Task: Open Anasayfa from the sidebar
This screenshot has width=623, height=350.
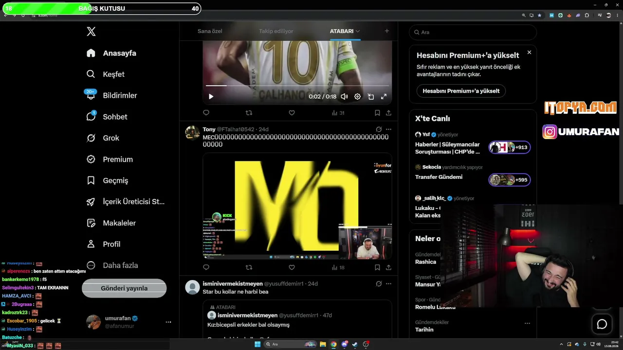Action: point(111,53)
